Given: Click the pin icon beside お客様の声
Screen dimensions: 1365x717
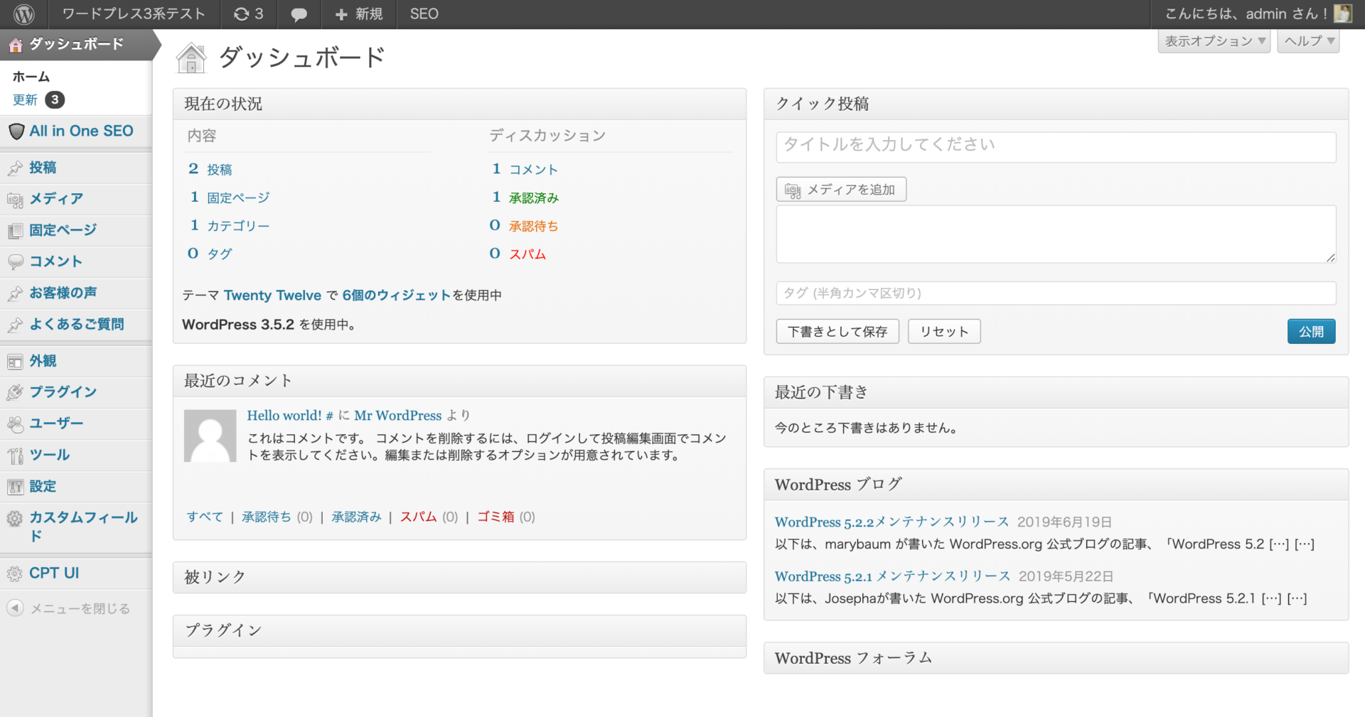Looking at the screenshot, I should (x=15, y=293).
